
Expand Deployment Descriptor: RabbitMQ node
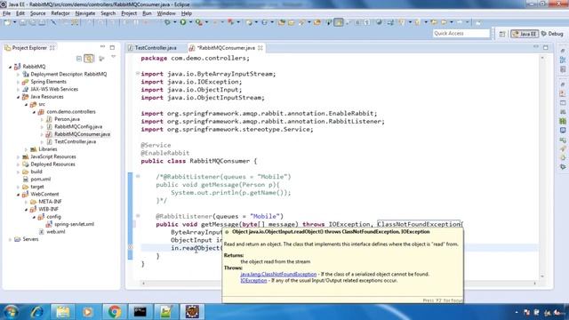click(x=18, y=75)
